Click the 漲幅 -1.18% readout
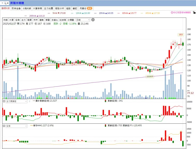Viewport: 196px width, 149px height. 69,24
